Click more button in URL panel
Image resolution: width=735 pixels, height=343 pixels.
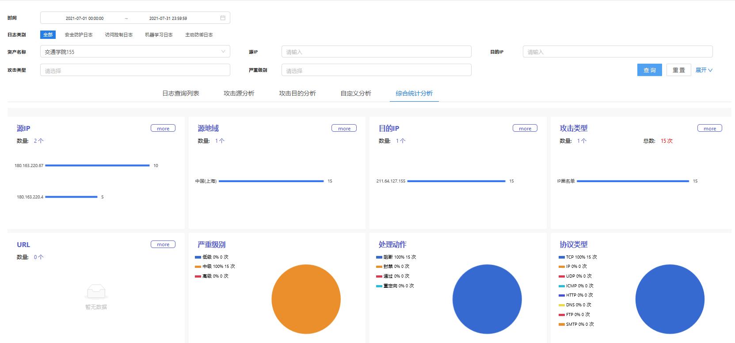coord(163,244)
